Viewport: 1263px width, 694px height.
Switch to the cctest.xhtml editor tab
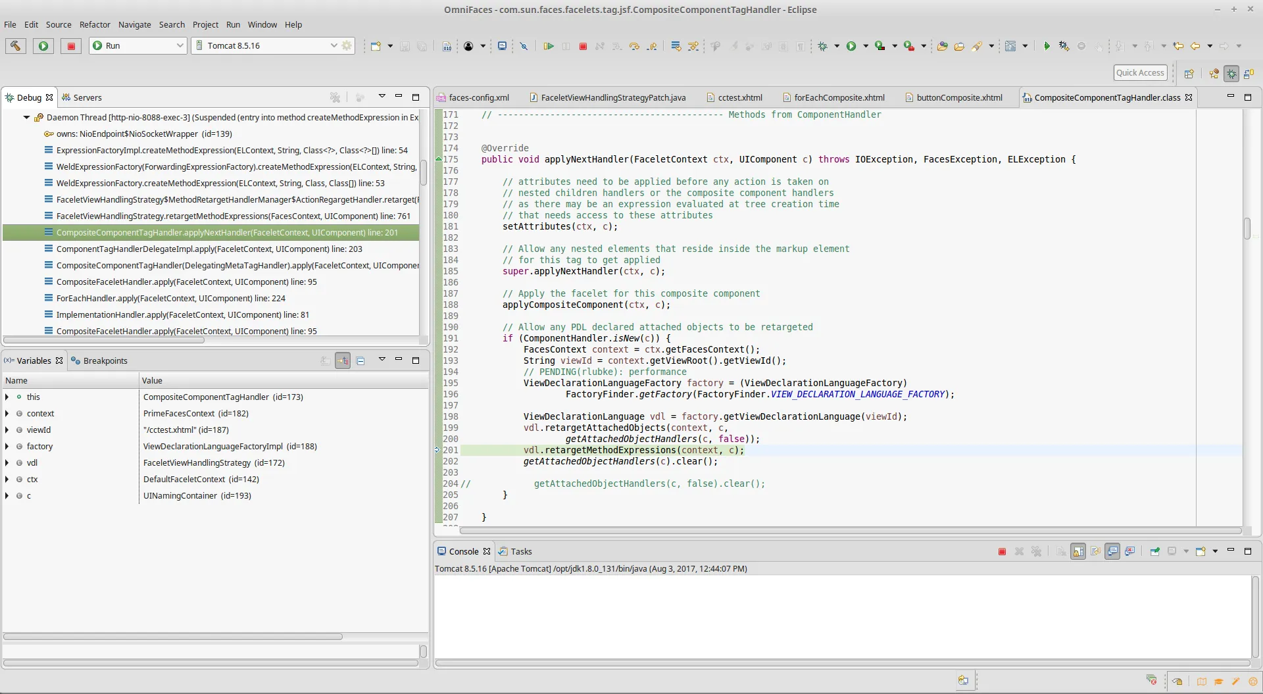(x=739, y=97)
